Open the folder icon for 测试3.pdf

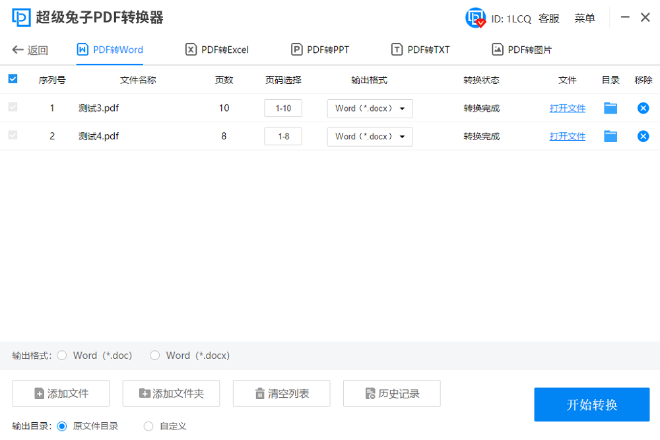pos(610,108)
